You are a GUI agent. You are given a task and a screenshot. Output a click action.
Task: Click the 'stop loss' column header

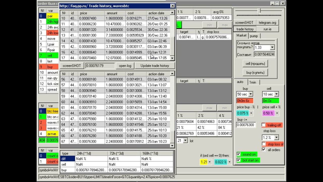(x=218, y=32)
